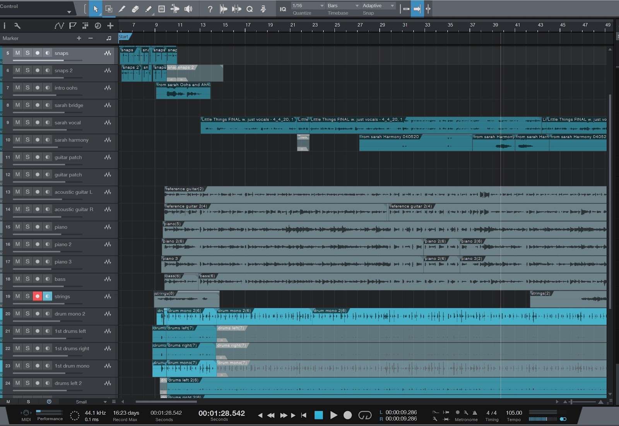Select the Mute tool

click(162, 9)
